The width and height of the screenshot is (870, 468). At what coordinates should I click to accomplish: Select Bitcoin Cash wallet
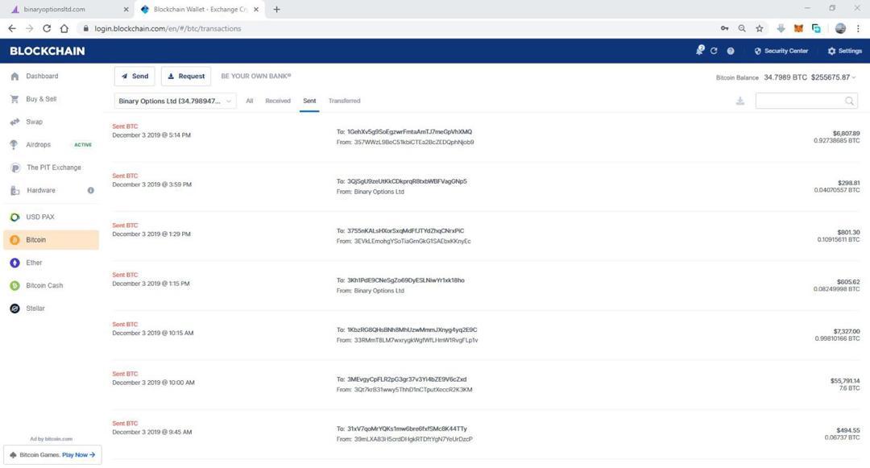click(44, 285)
